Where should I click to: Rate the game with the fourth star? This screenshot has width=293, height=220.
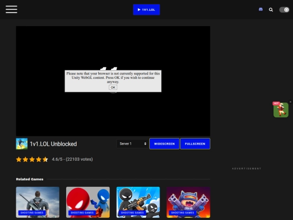click(x=39, y=159)
